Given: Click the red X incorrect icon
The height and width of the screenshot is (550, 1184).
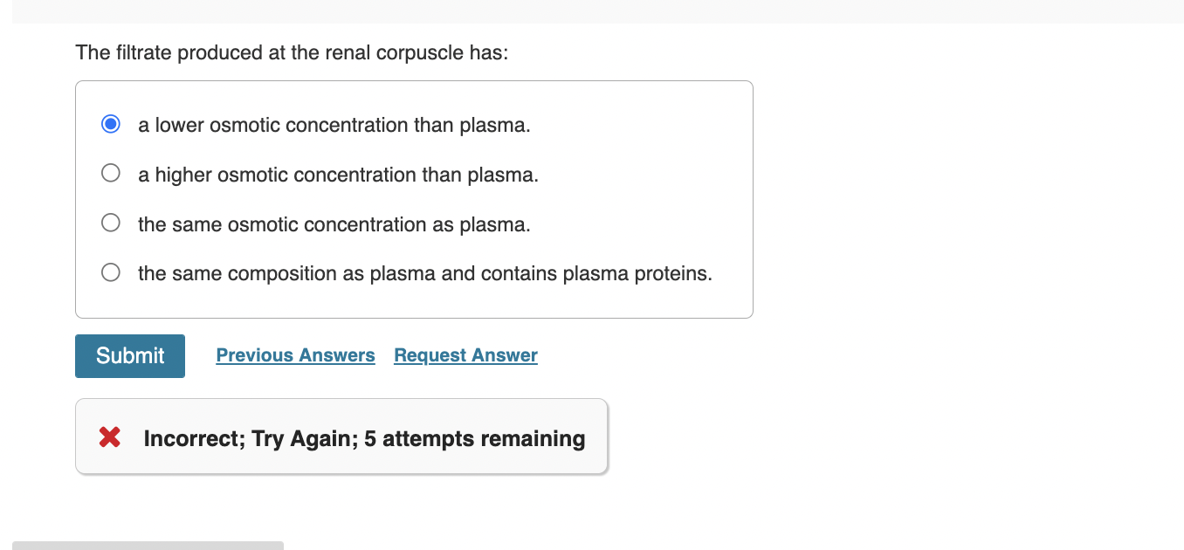Looking at the screenshot, I should [110, 437].
